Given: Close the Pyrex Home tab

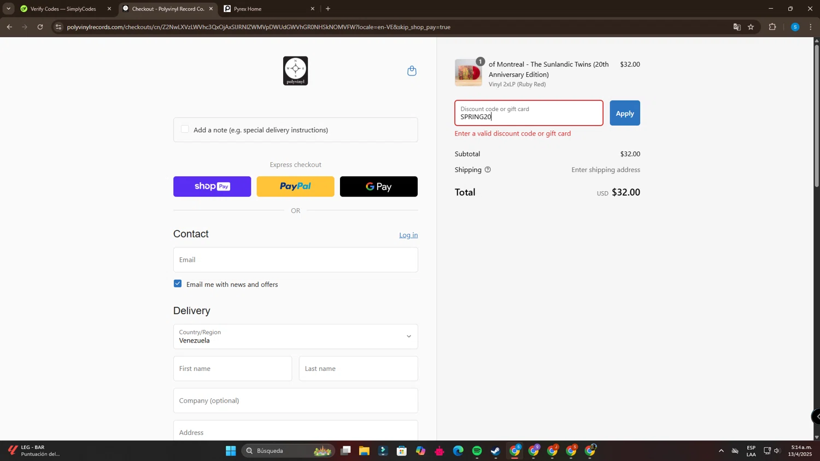Looking at the screenshot, I should [x=313, y=9].
